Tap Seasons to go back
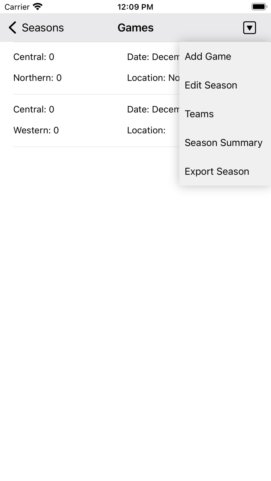The image size is (271, 481). pyautogui.click(x=43, y=27)
